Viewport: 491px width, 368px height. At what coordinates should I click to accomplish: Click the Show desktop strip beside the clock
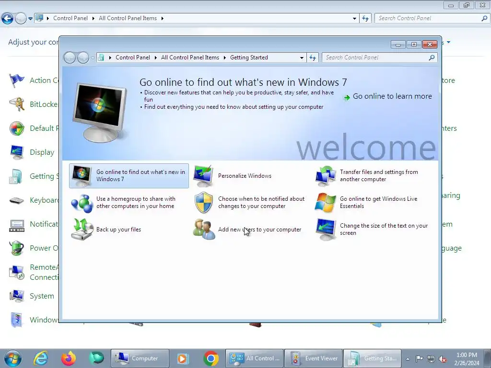click(x=488, y=358)
